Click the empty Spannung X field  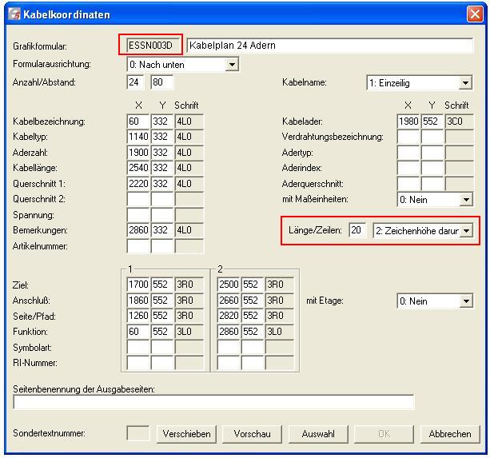coord(138,215)
